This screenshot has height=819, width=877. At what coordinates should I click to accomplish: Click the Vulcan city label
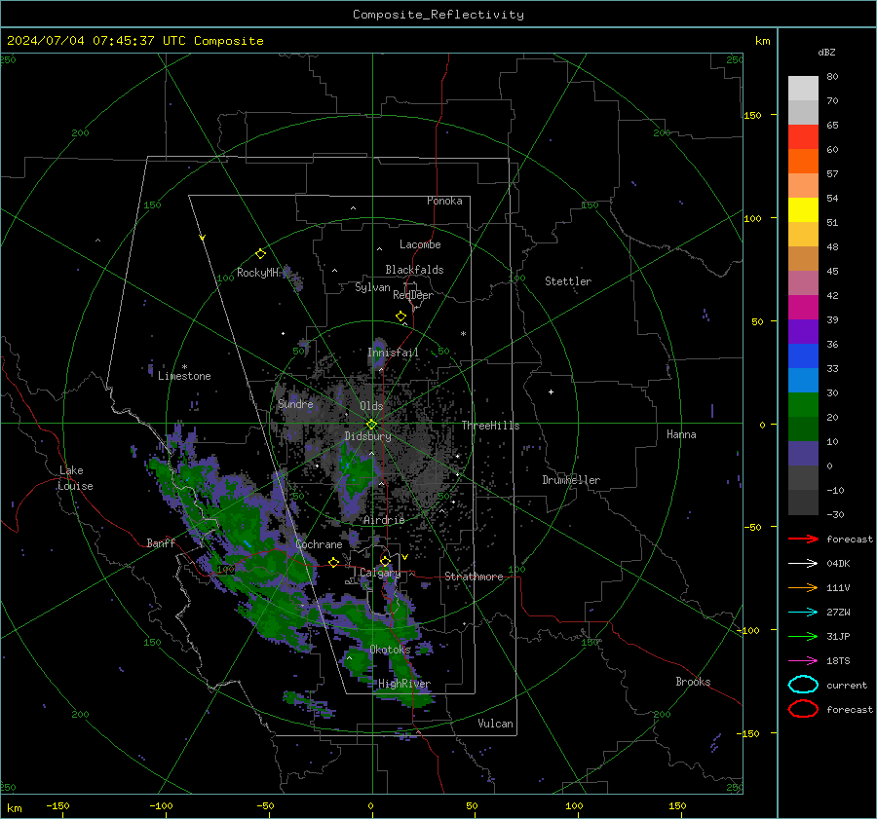pos(495,724)
